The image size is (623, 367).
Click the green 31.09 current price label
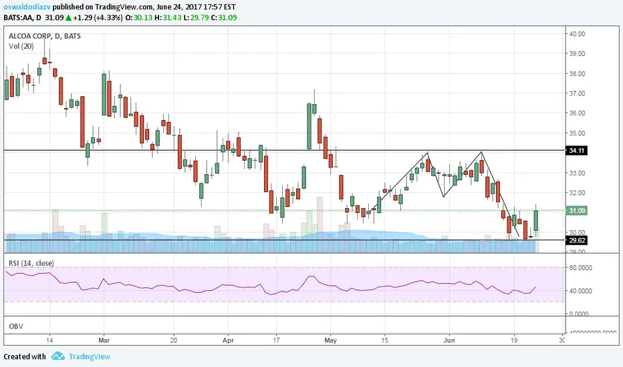(576, 211)
